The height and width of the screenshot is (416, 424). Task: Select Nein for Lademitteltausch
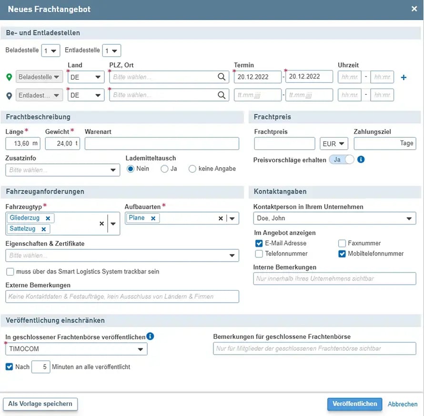(131, 169)
